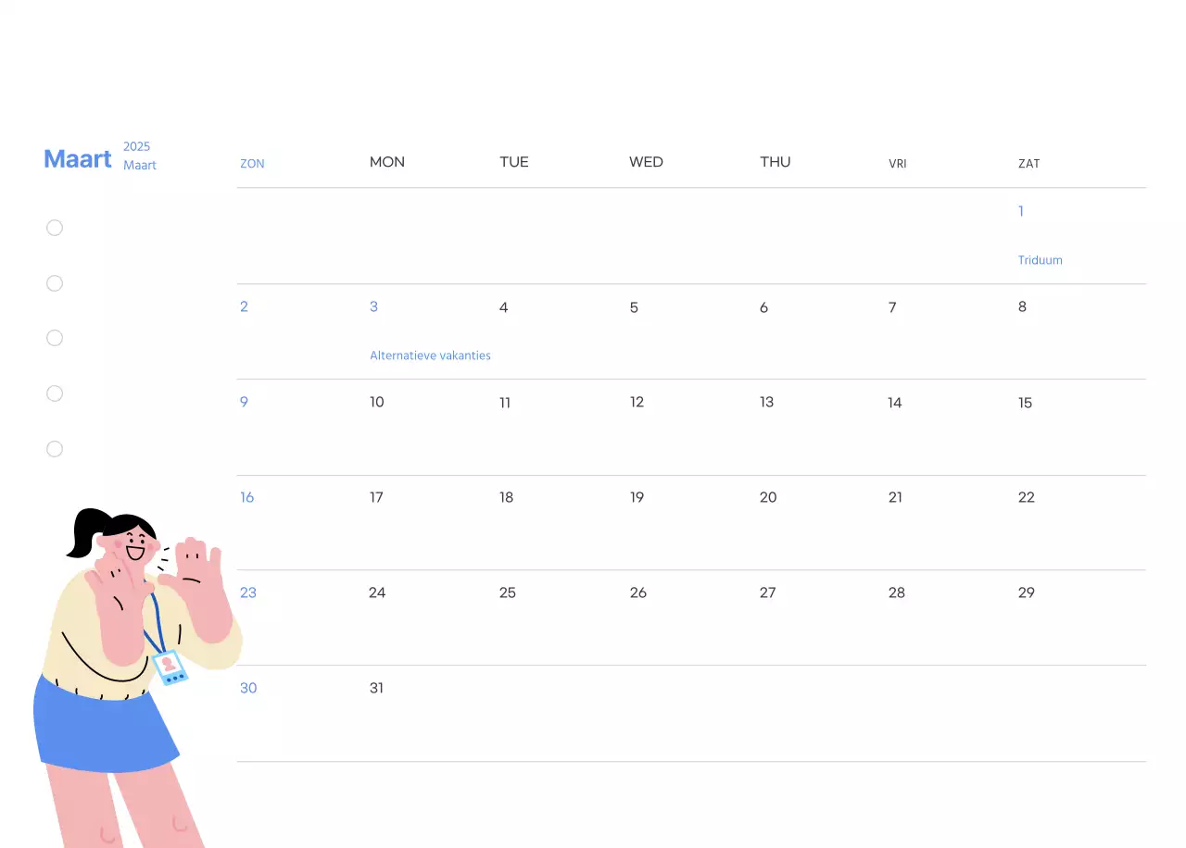Click the Triduum event link
The width and height of the screenshot is (1186, 848).
1040,260
